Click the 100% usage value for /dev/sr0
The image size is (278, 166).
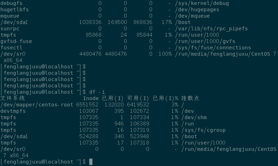coord(165,54)
